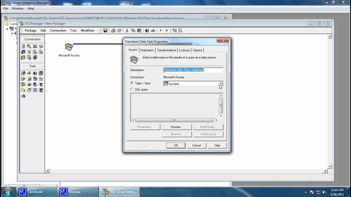Open the Package menu
Screen dimensions: 351x197
pos(31,30)
